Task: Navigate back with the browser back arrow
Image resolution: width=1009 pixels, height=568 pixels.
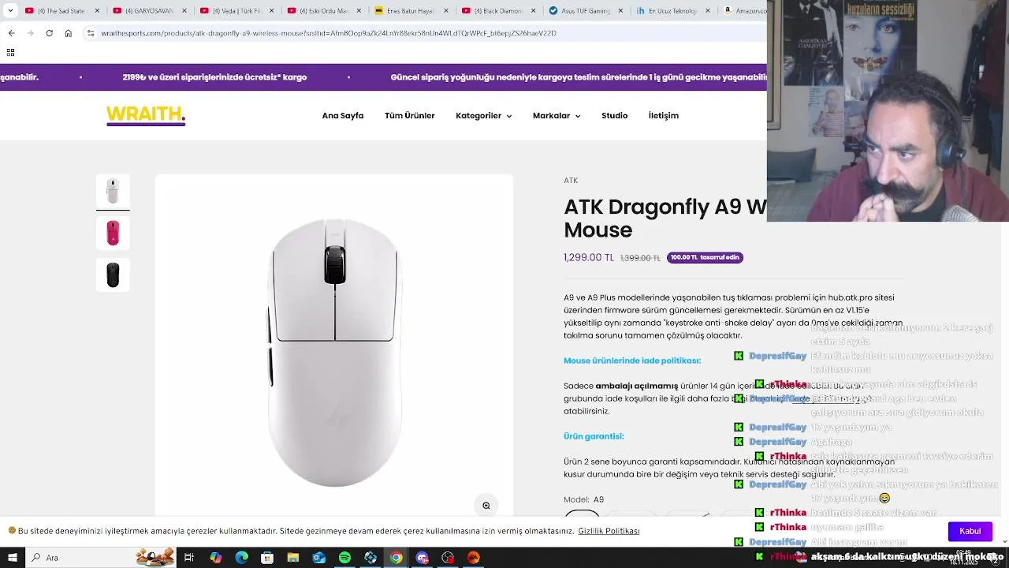Action: [11, 33]
